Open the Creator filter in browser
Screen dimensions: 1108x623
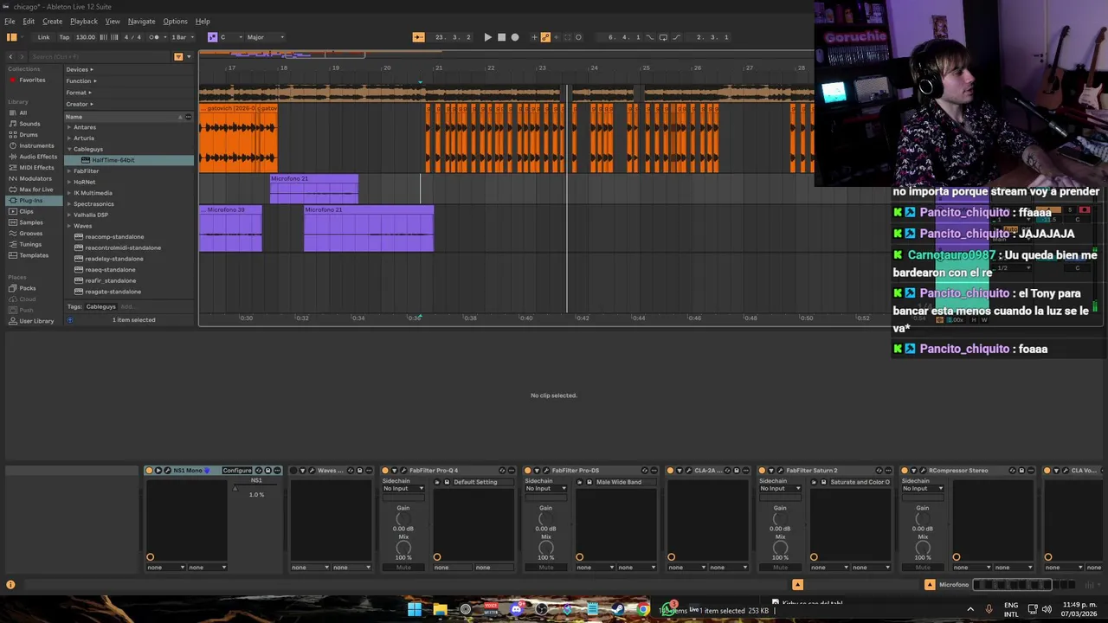coord(80,104)
